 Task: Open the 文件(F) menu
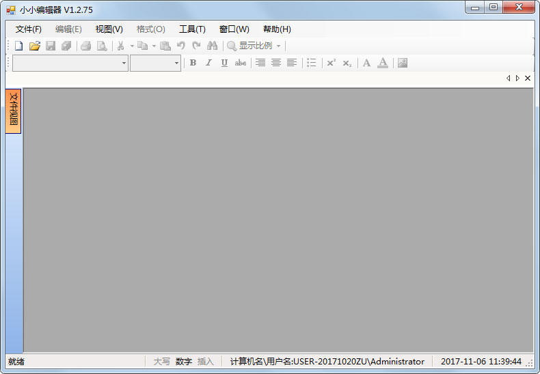(x=29, y=29)
